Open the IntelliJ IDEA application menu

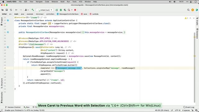12,2
